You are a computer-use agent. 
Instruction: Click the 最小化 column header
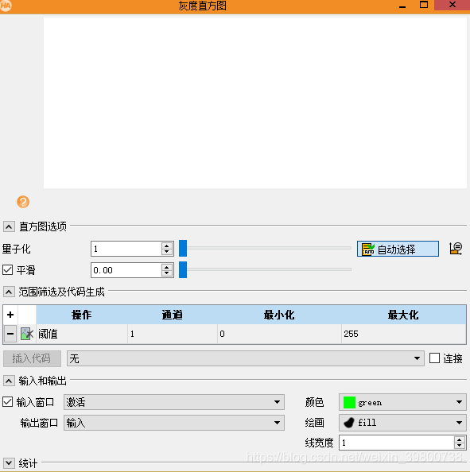click(x=279, y=315)
